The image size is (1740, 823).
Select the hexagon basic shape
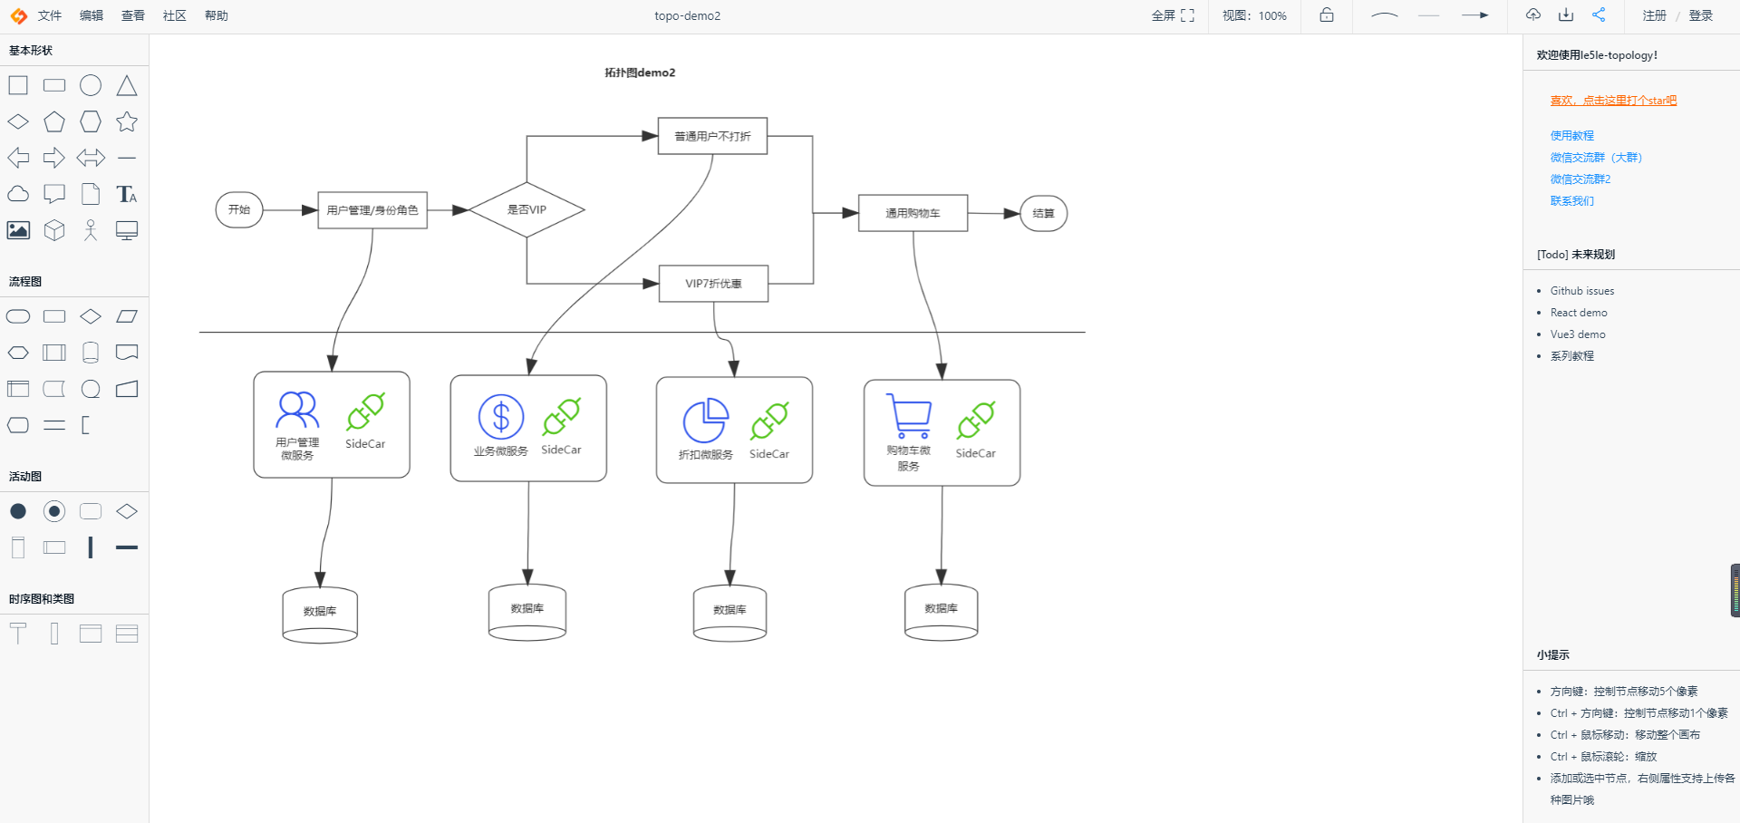click(91, 121)
